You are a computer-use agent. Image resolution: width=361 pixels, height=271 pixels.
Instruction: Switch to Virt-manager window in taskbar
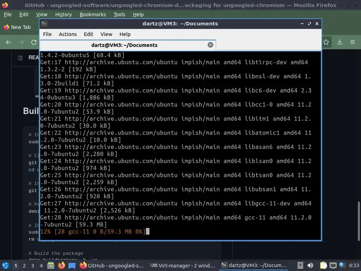tap(183, 265)
